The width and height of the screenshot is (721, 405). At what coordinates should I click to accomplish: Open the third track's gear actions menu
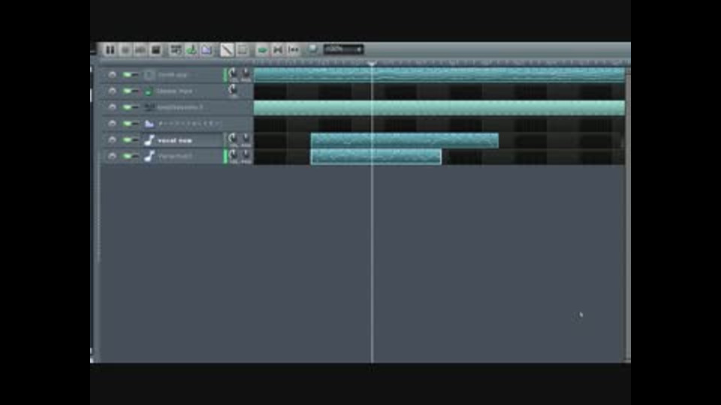[112, 107]
